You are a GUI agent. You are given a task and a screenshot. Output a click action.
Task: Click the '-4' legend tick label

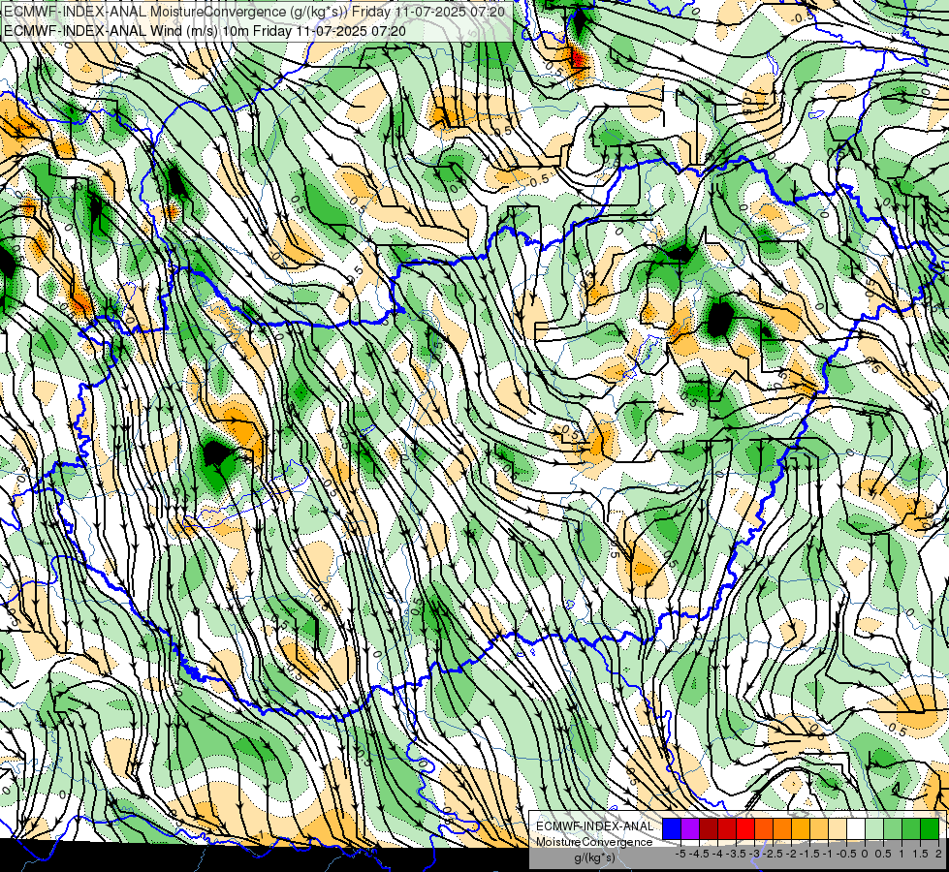[717, 854]
